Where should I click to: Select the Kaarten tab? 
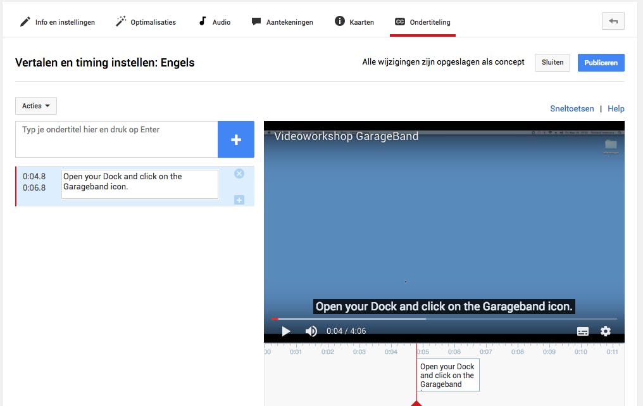354,22
